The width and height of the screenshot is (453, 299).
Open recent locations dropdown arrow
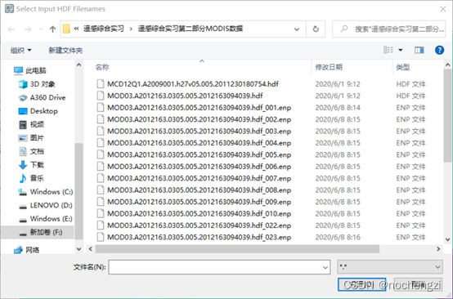tap(41, 29)
